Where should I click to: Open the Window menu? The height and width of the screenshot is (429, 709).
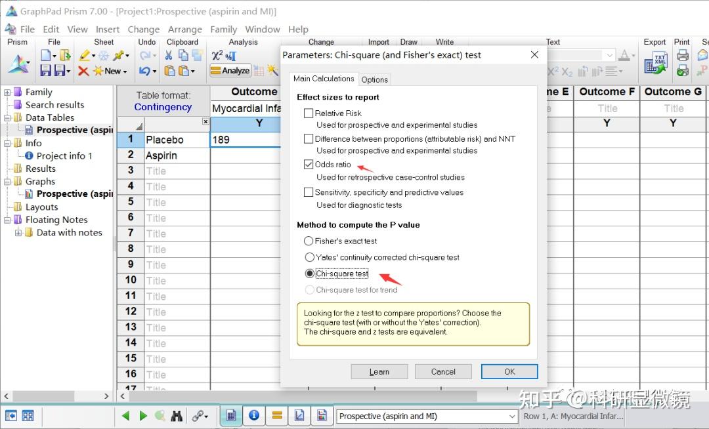tap(263, 30)
